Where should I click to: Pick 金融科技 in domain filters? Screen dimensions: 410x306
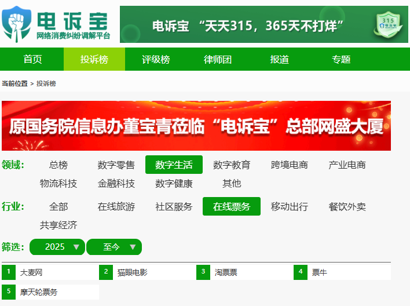(116, 184)
